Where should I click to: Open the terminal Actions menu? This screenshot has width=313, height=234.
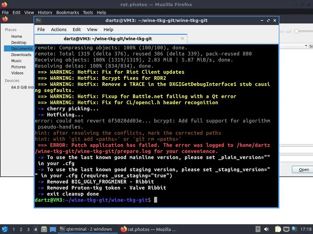[x=59, y=30]
